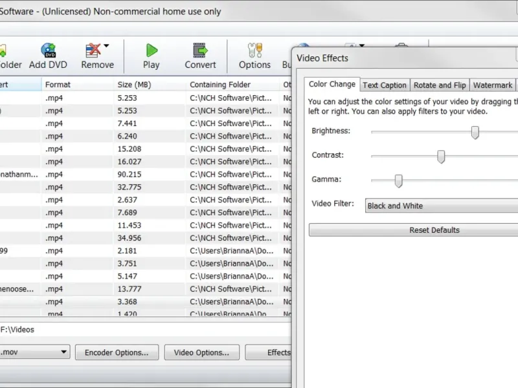Click the Brightness slider handle
This screenshot has height=388, width=518.
[x=475, y=133]
